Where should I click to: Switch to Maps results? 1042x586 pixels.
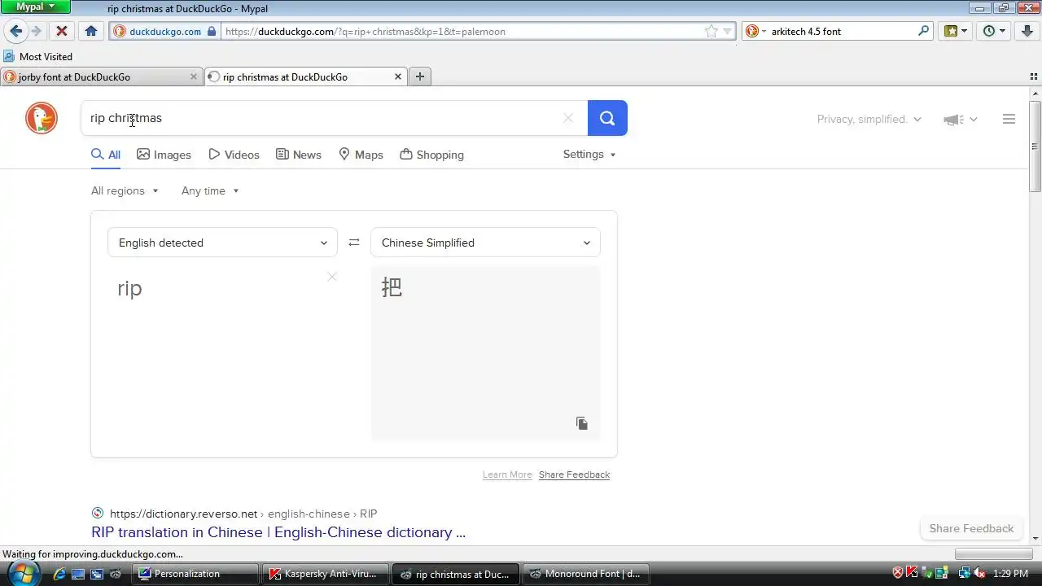tap(361, 155)
